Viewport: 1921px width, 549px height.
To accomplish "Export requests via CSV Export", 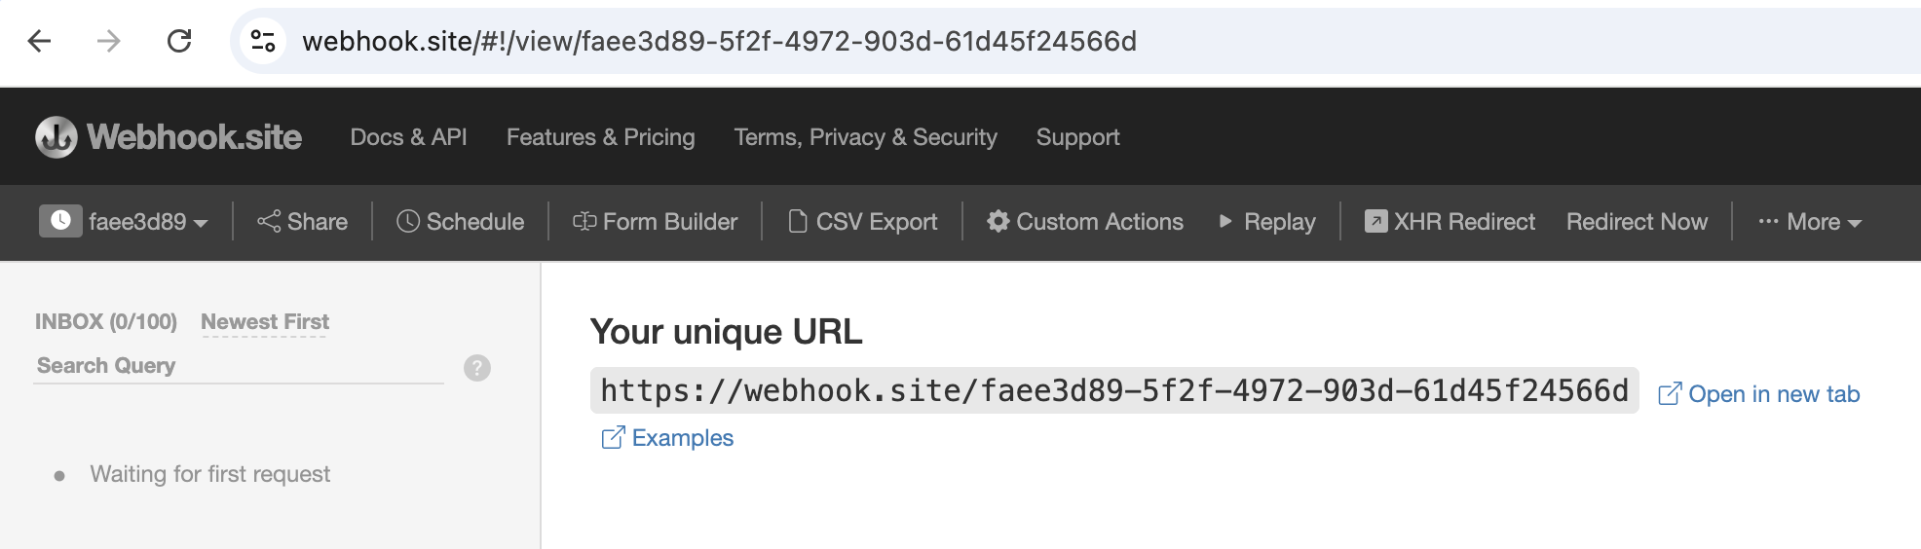I will (862, 222).
